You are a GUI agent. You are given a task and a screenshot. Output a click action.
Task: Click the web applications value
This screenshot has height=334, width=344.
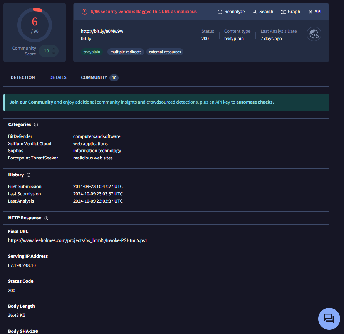(x=91, y=144)
